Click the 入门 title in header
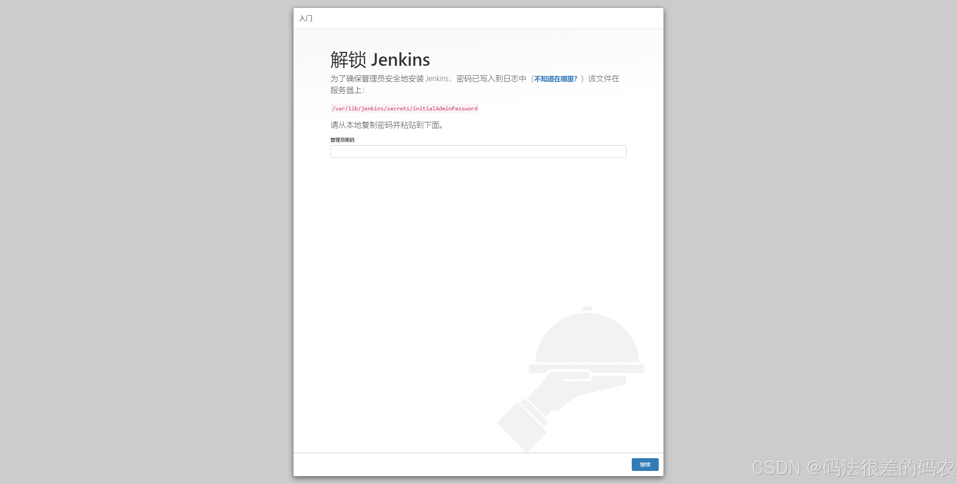This screenshot has width=957, height=484. coord(305,18)
